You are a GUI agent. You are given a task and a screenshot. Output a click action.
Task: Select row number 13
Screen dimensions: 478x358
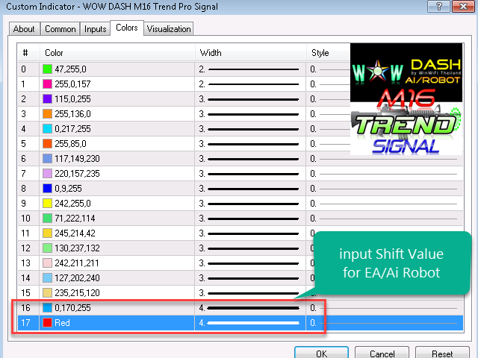(x=26, y=263)
